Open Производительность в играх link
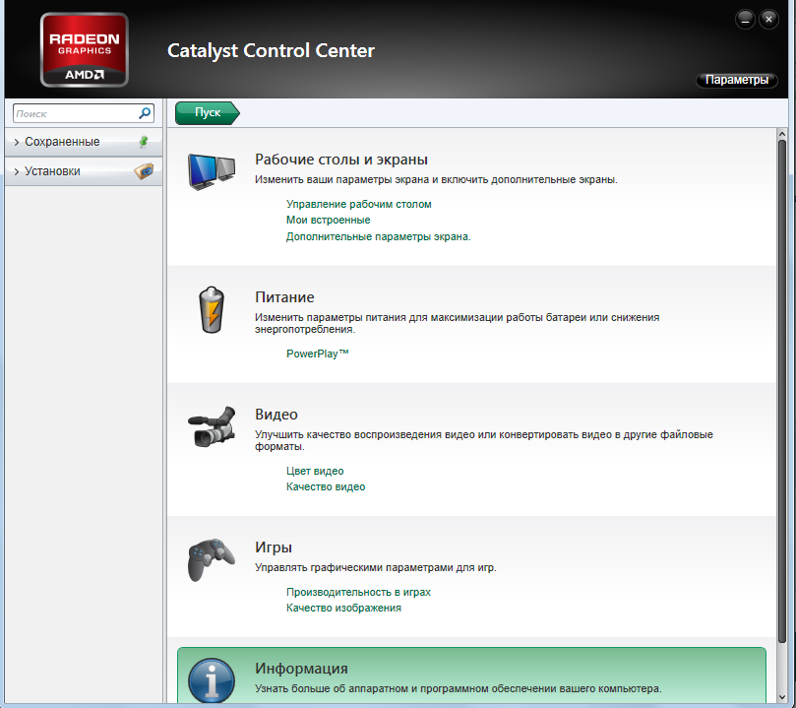Image resolution: width=796 pixels, height=708 pixels. point(358,592)
